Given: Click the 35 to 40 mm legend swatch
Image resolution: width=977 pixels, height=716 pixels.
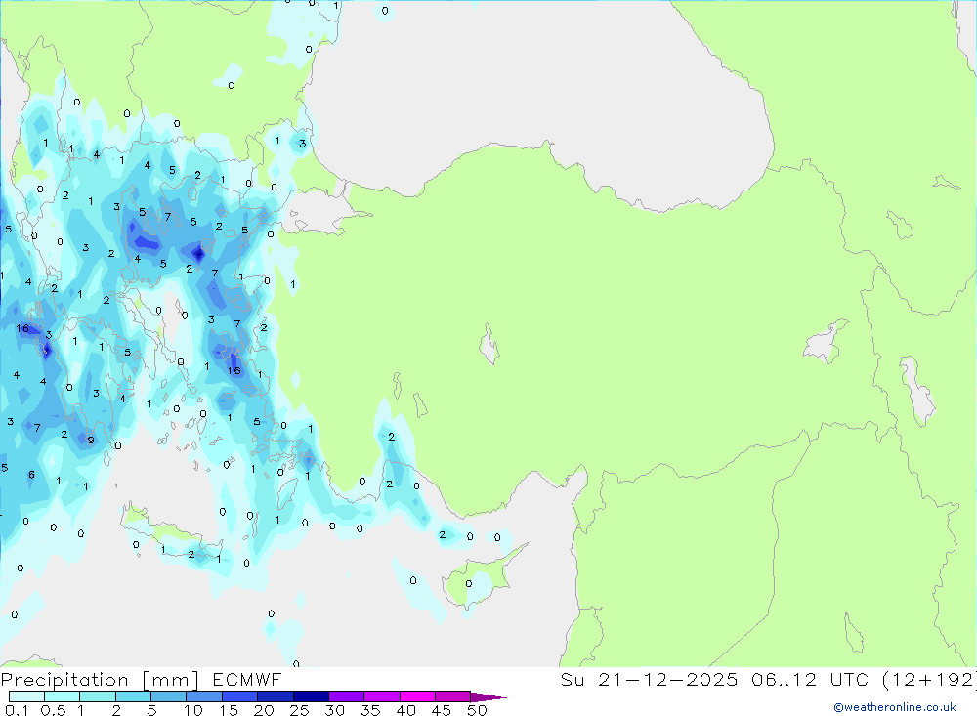Looking at the screenshot, I should [382, 696].
